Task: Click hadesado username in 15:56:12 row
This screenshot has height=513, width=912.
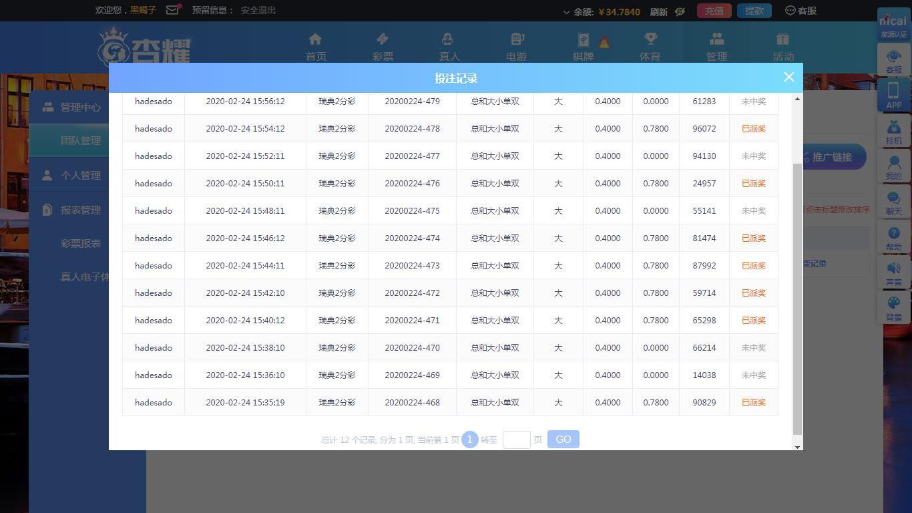Action: tap(154, 102)
